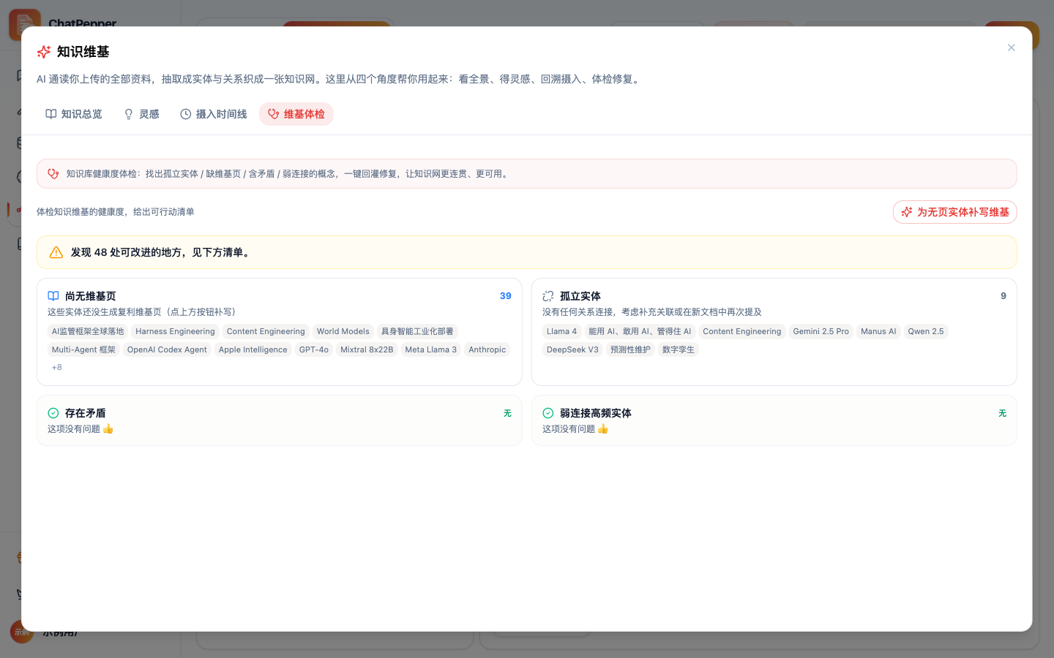
Task: Click the 9 count in 孤立实体 card
Action: pos(1003,296)
